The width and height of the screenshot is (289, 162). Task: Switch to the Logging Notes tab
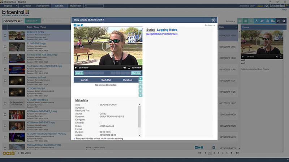pos(167,30)
